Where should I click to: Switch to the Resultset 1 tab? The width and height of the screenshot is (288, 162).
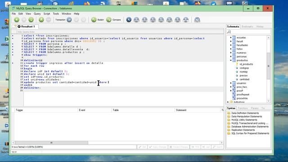pos(28,27)
